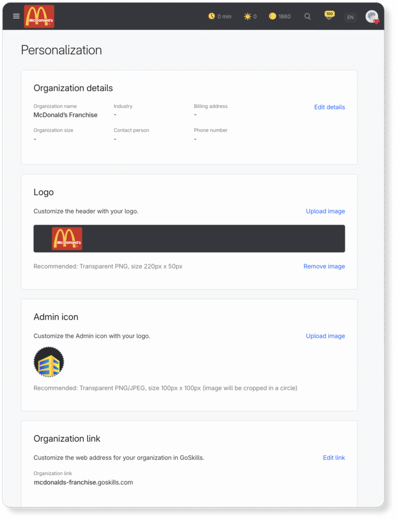Viewport: 397px width, 520px height.
Task: Click the mcdonalds-franchise.goskills.com link text
Action: click(x=83, y=482)
